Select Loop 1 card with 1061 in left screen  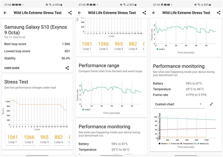click(12, 139)
